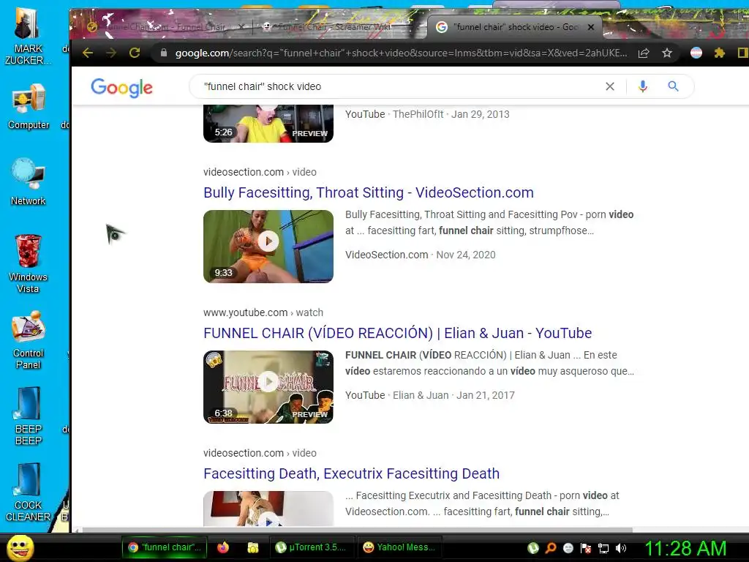The height and width of the screenshot is (562, 749).
Task: Click the Google search input field
Action: (402, 86)
